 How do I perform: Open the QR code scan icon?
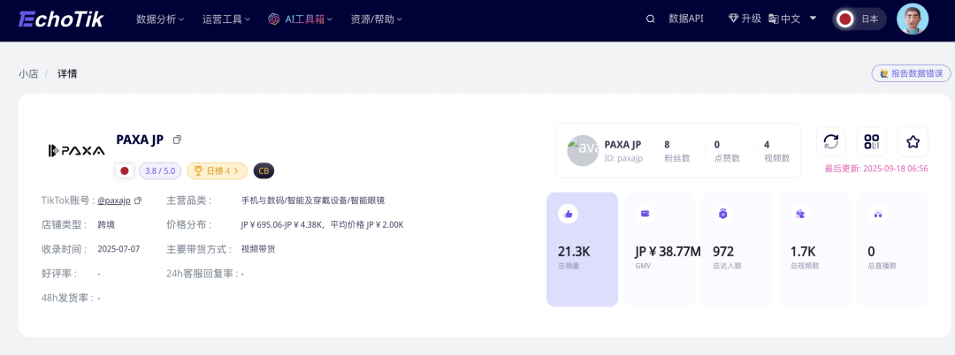(872, 141)
